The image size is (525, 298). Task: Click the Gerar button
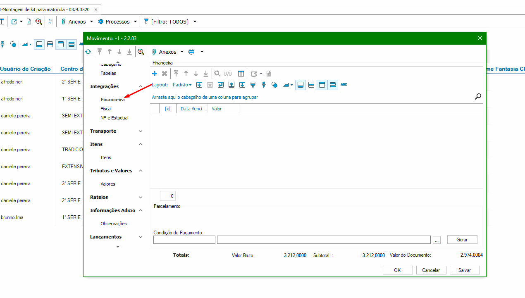click(x=462, y=240)
